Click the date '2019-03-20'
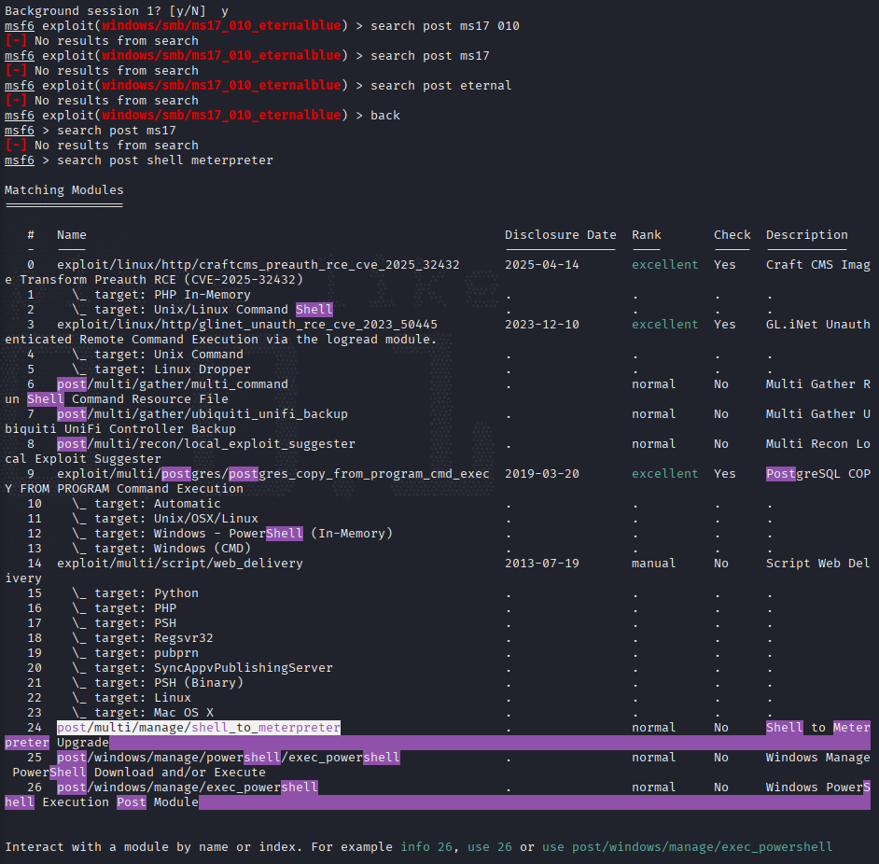 (x=542, y=474)
